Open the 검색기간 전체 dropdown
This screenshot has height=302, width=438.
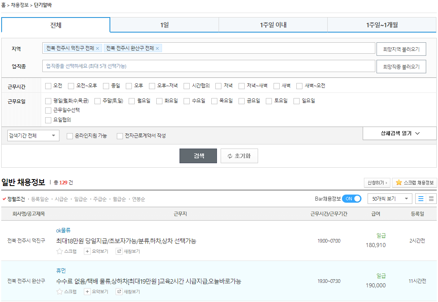click(x=33, y=135)
